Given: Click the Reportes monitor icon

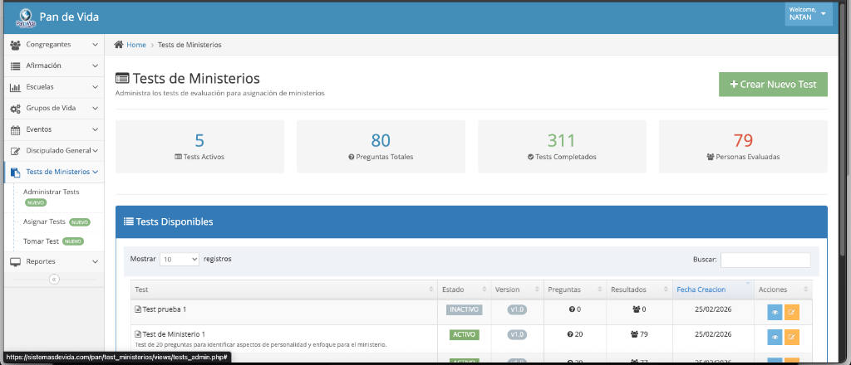Looking at the screenshot, I should pos(16,261).
